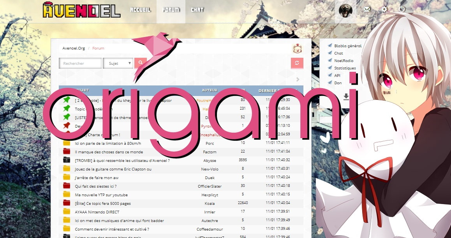The image size is (451, 238).
Task: Open 'Comment devenir intéressant et cultivé ?'
Action: (112, 229)
